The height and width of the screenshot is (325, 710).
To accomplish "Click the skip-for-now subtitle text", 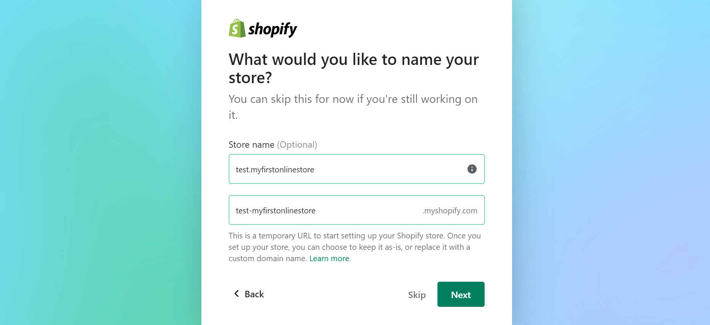I will click(x=353, y=106).
